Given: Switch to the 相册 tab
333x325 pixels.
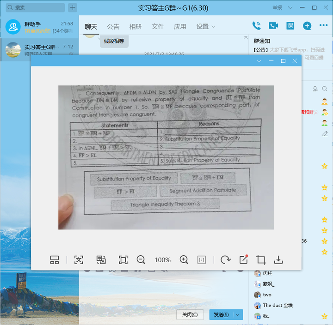Looking at the screenshot, I should pos(136,27).
